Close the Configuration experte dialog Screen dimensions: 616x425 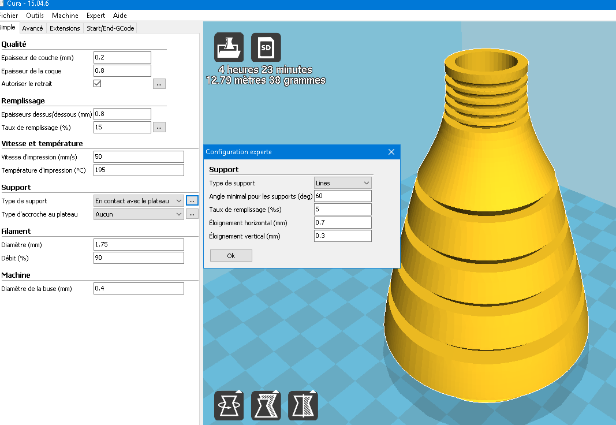[x=391, y=152]
